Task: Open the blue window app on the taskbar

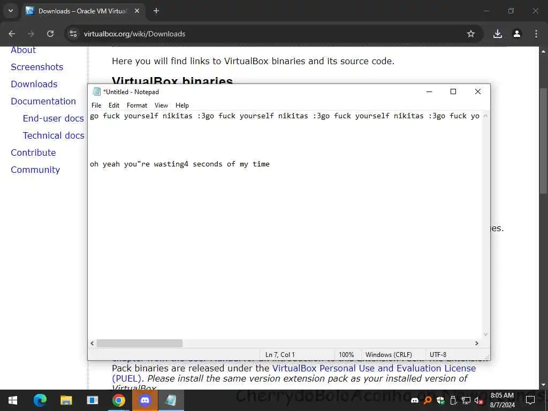Action: [x=92, y=400]
